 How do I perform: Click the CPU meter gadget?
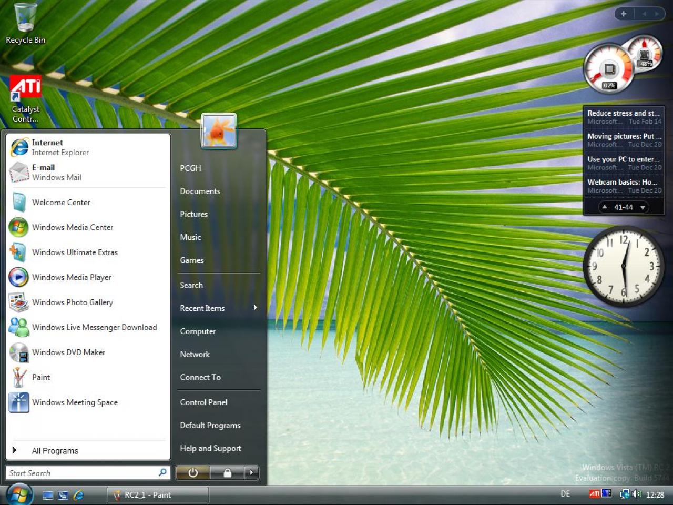pyautogui.click(x=610, y=69)
